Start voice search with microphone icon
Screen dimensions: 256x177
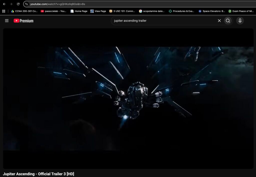click(x=240, y=21)
